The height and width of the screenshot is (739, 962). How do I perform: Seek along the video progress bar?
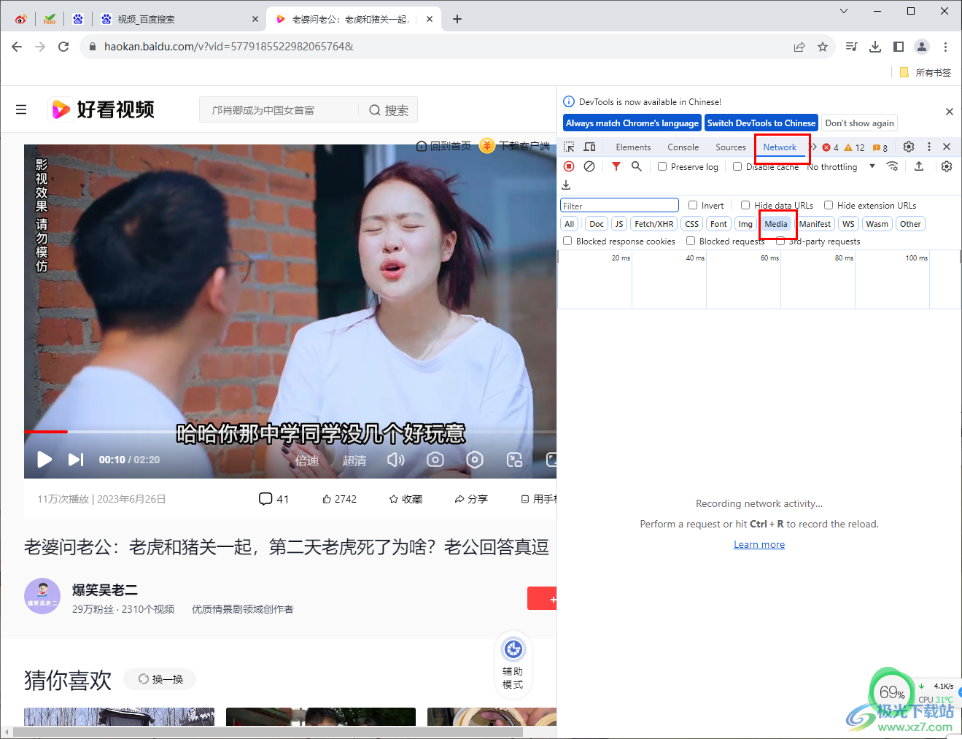[x=290, y=432]
